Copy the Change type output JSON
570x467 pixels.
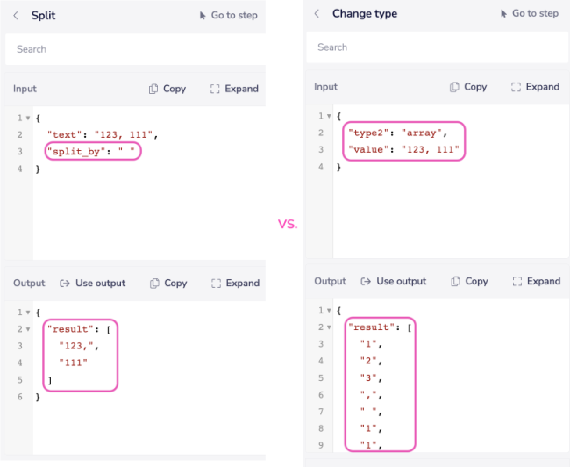469,282
